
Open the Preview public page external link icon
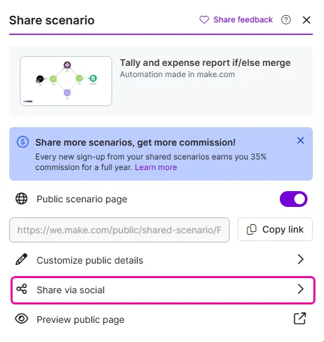(300, 318)
